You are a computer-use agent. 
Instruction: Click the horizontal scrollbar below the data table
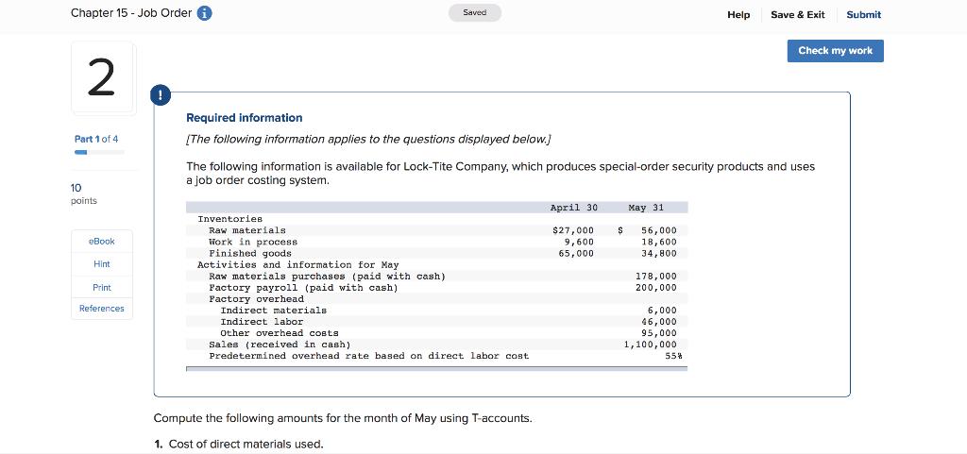(x=436, y=369)
